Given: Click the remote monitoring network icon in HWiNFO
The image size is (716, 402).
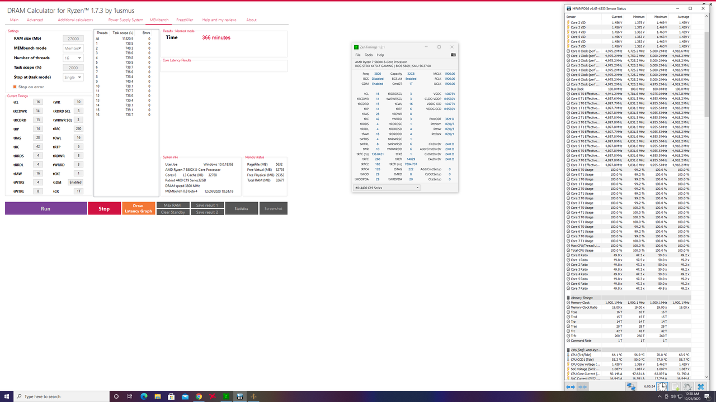Looking at the screenshot, I should [631, 386].
